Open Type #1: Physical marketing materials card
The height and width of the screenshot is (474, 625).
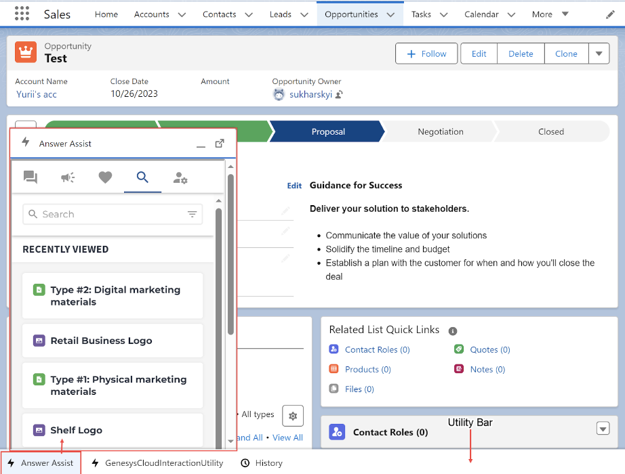[113, 385]
